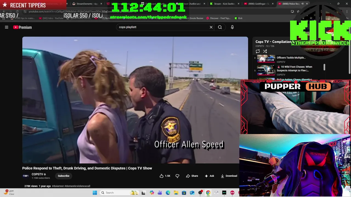Go to the YouTube Premium home logo
Screen dimensions: 351x197
22,27
